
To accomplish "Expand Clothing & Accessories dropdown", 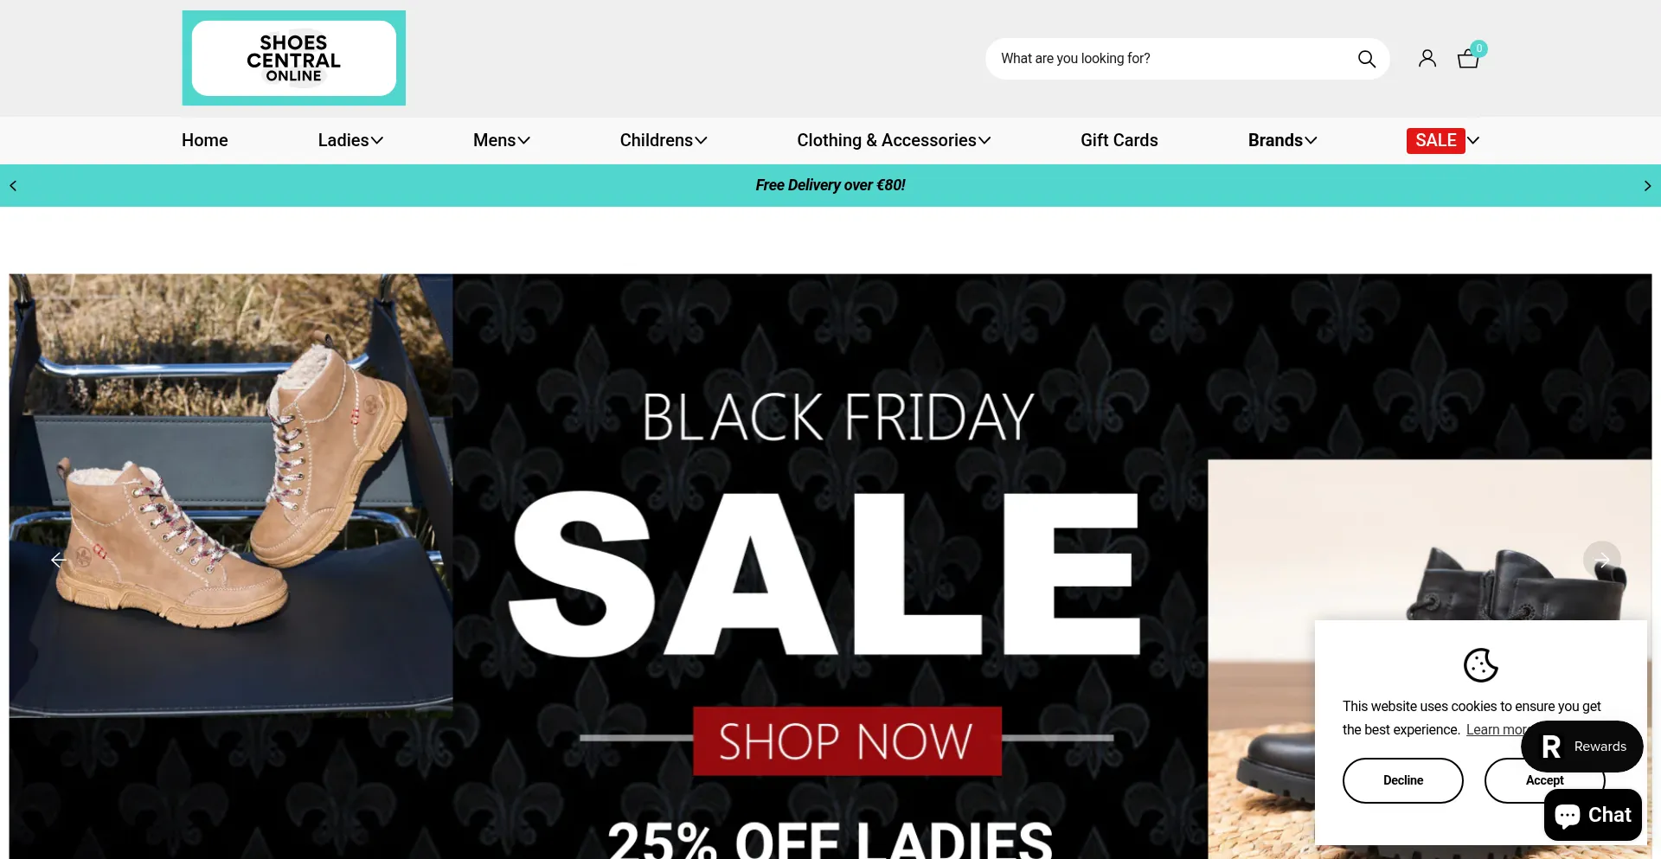I will [894, 140].
